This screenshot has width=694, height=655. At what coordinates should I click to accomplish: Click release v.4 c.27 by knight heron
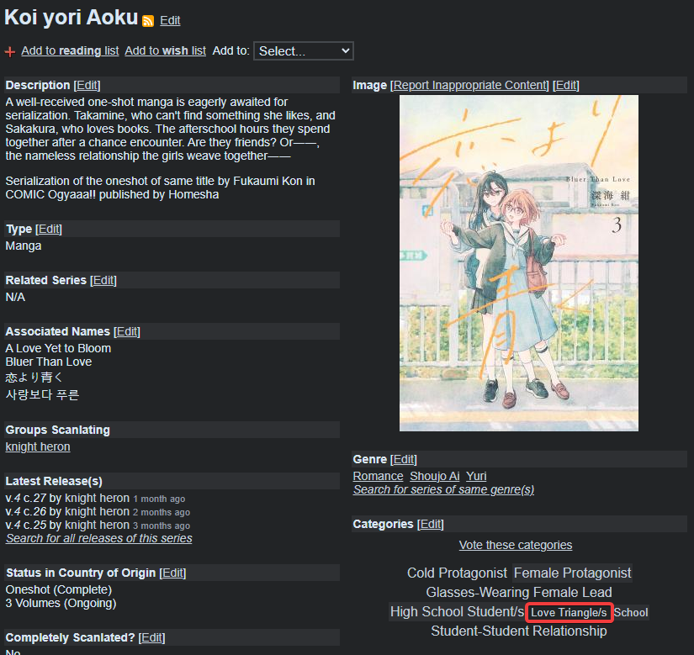(x=95, y=498)
